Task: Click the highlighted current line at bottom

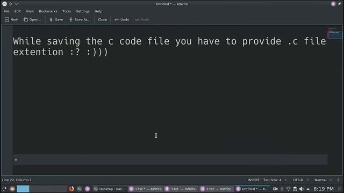Action: click(170, 160)
